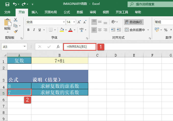Open the 文件 (File) menu
Viewport: 173px width, 121px height.
pos(8,12)
